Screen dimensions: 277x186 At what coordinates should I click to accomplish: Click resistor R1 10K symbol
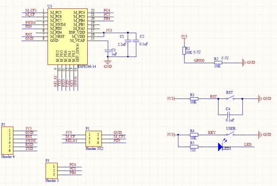(184, 51)
